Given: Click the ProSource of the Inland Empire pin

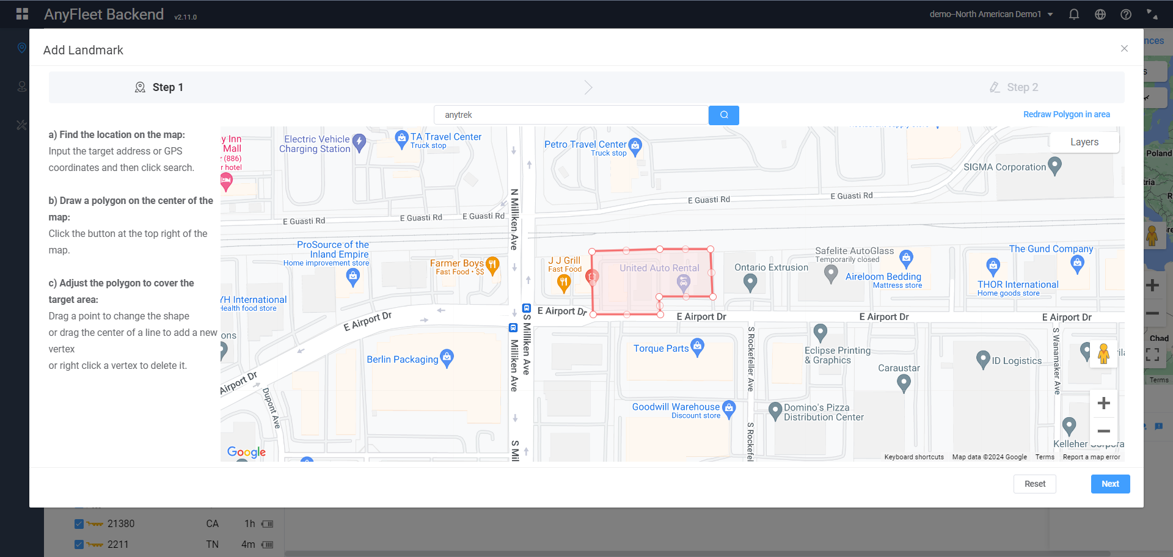Looking at the screenshot, I should [x=353, y=277].
